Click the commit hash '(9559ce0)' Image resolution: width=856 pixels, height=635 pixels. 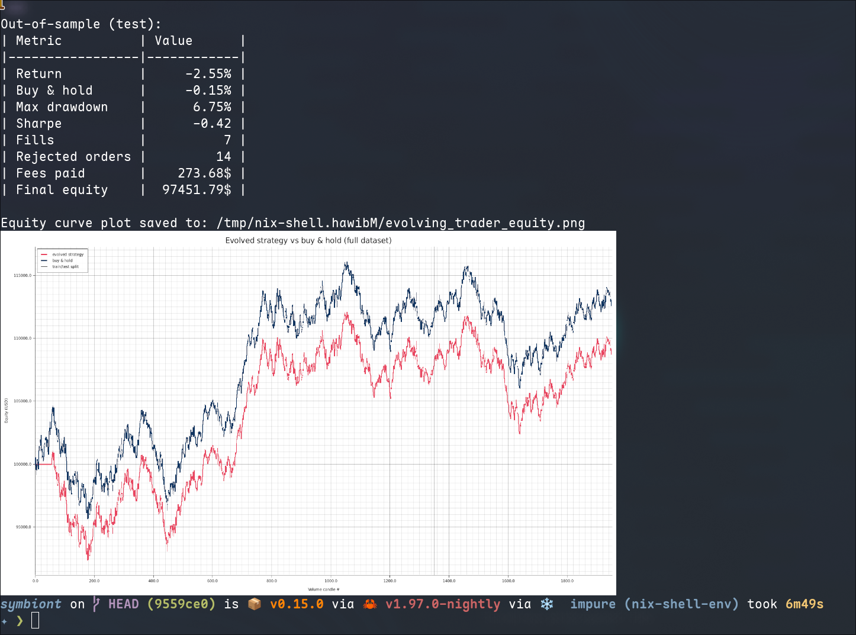tap(181, 604)
